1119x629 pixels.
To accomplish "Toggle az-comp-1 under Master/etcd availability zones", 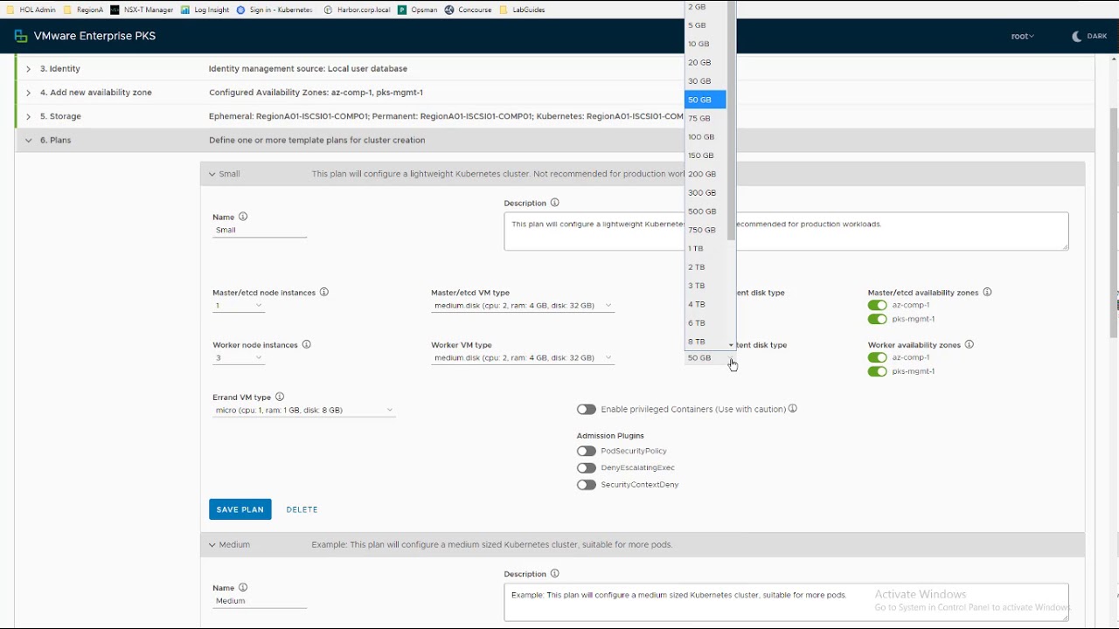I will click(878, 306).
